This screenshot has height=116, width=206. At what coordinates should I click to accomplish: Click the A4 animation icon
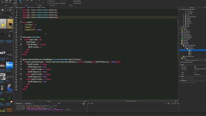point(189,55)
